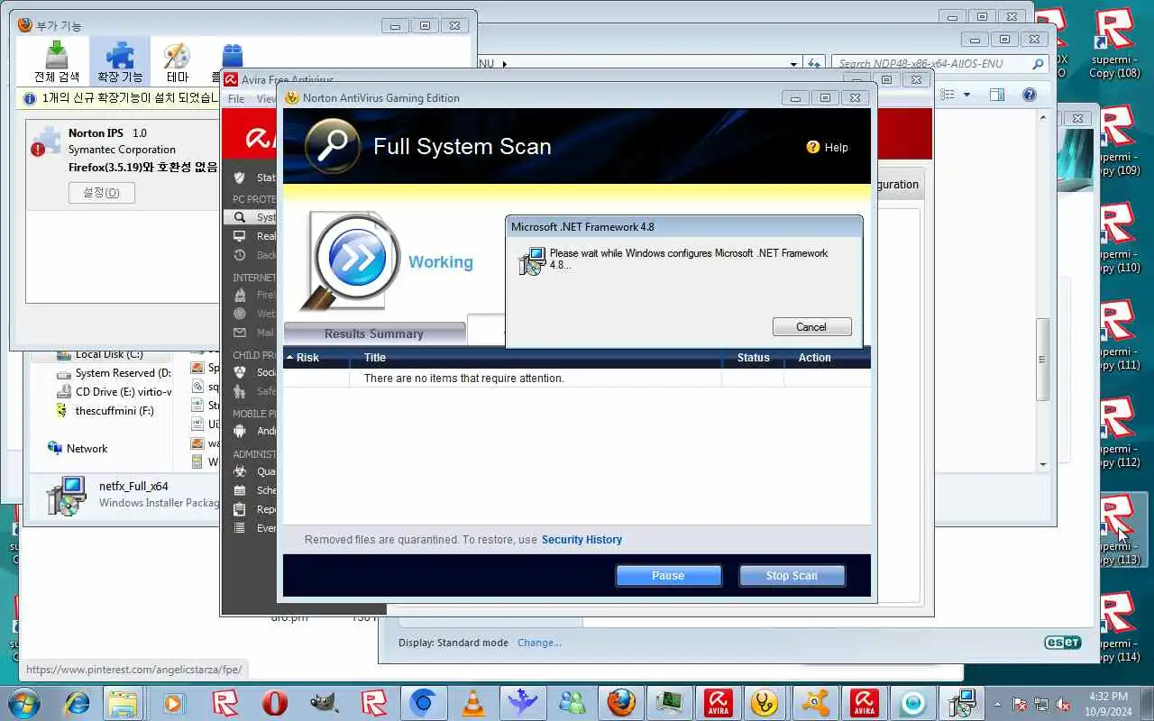Open desktop shortcut 'supermi - Copy (114)'
1154x721 pixels.
click(x=1115, y=627)
